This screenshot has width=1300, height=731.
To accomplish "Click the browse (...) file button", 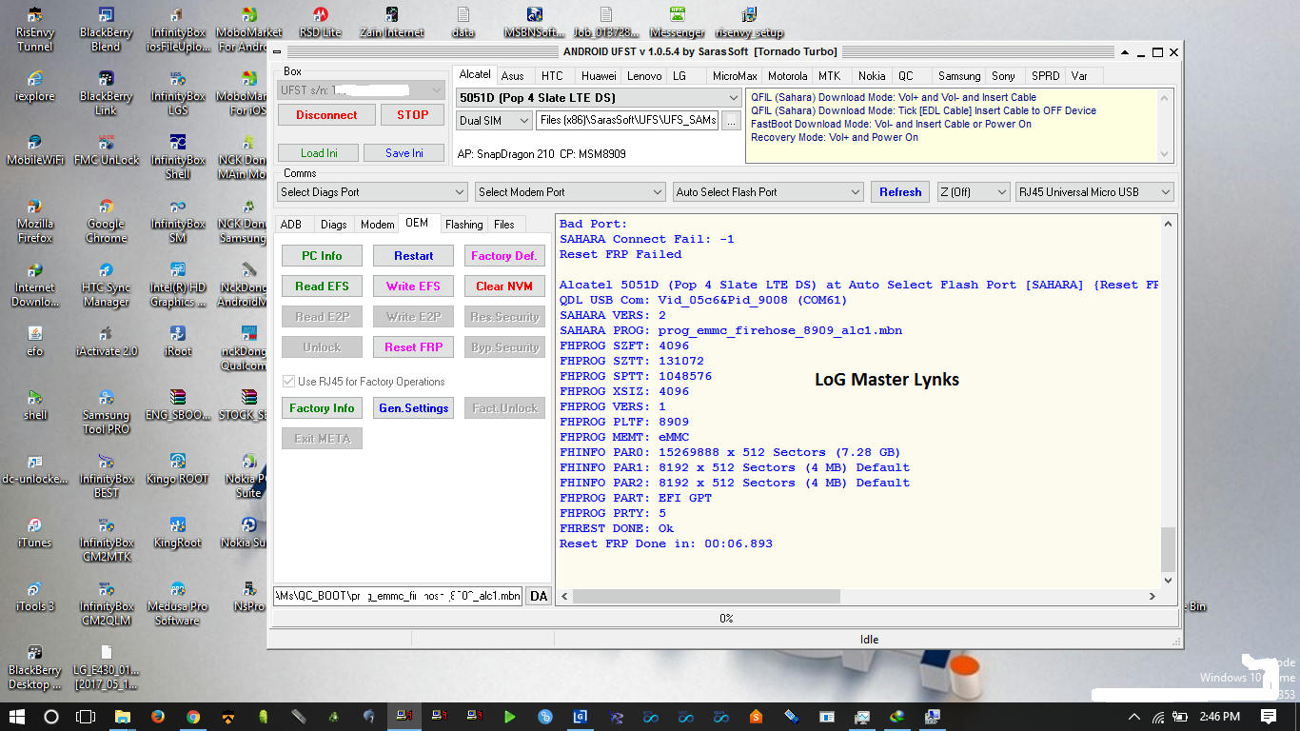I will pos(731,121).
